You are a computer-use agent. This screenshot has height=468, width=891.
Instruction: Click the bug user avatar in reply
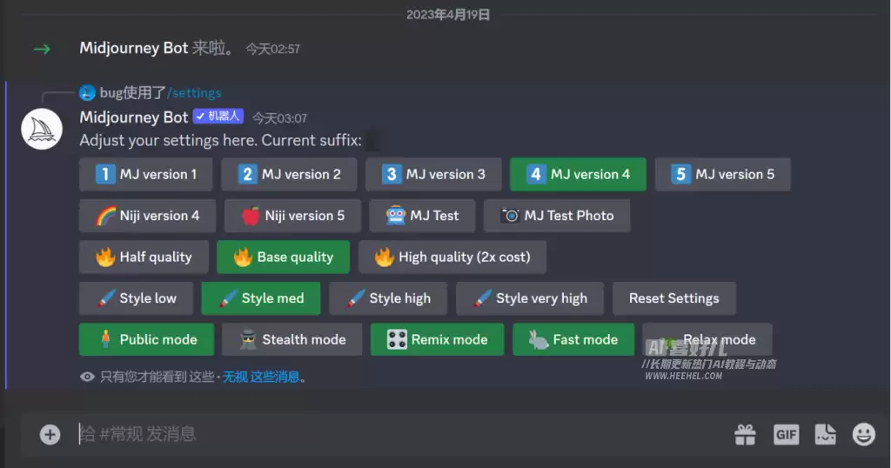tap(87, 92)
